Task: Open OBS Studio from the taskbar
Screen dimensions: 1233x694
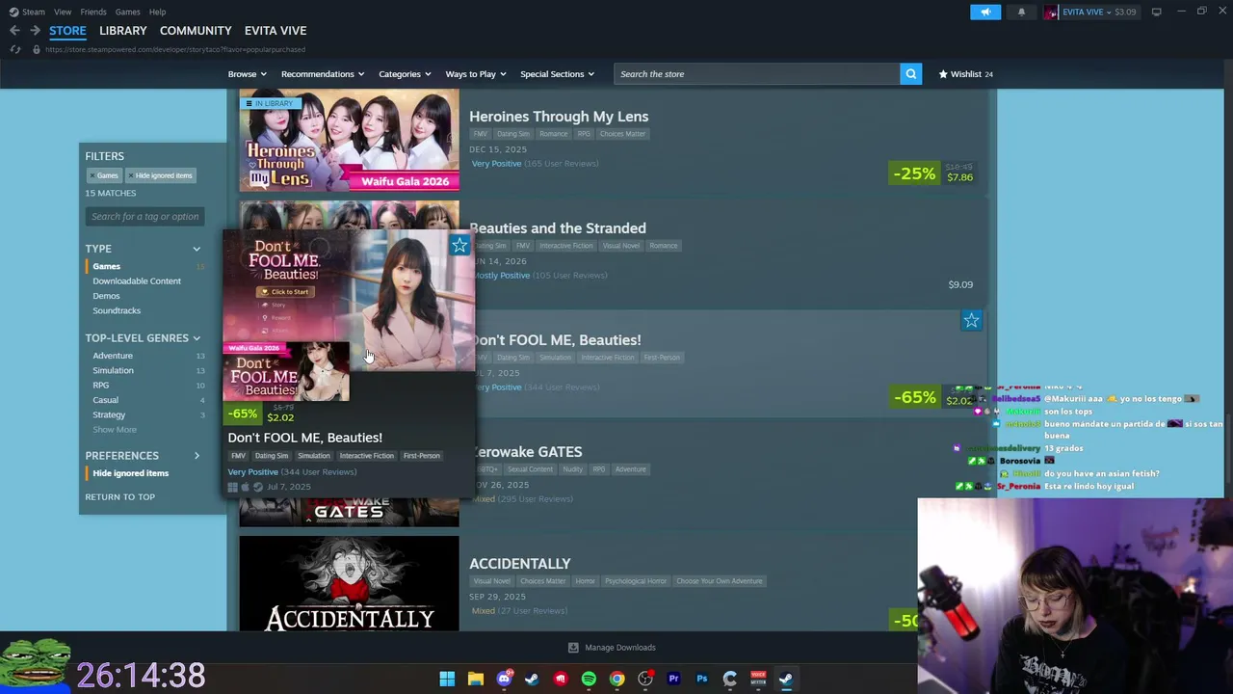Action: coord(645,679)
